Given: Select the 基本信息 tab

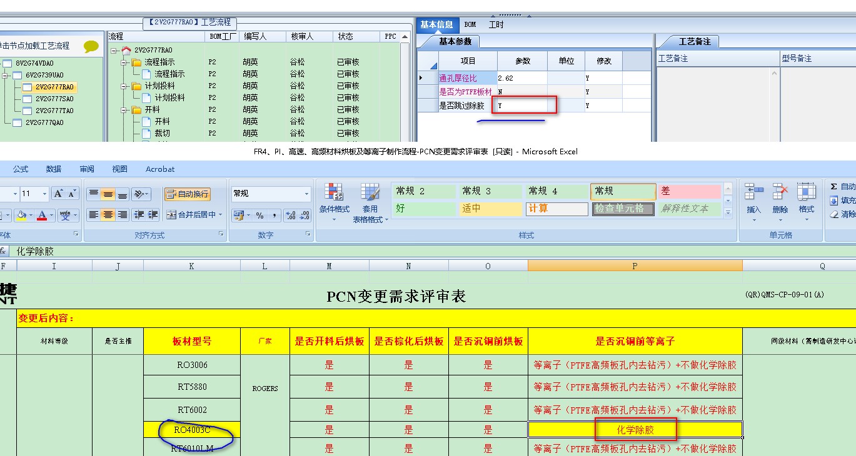Looking at the screenshot, I should 436,25.
